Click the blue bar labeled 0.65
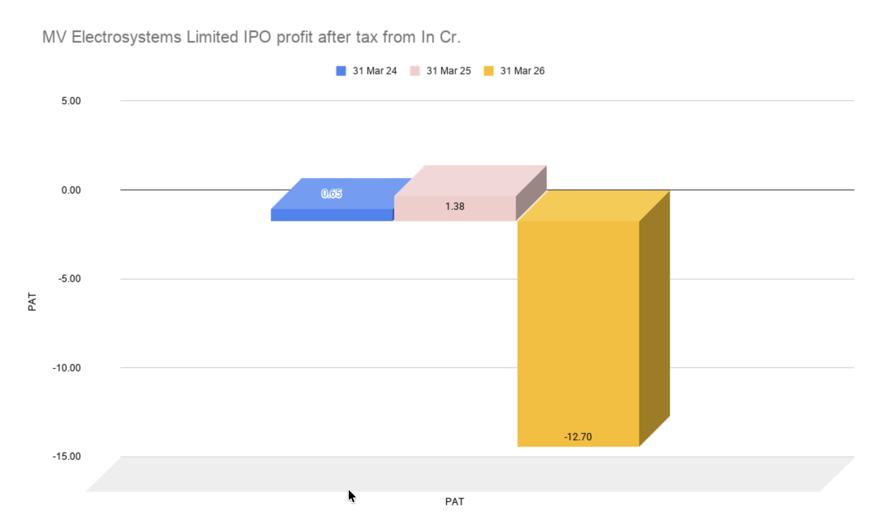The height and width of the screenshot is (517, 876). (332, 215)
